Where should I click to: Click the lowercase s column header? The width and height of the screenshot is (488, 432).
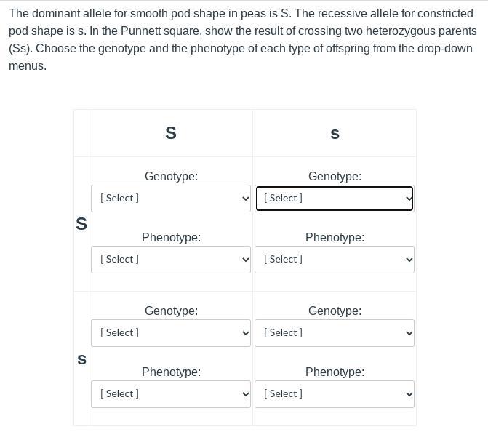click(x=335, y=134)
